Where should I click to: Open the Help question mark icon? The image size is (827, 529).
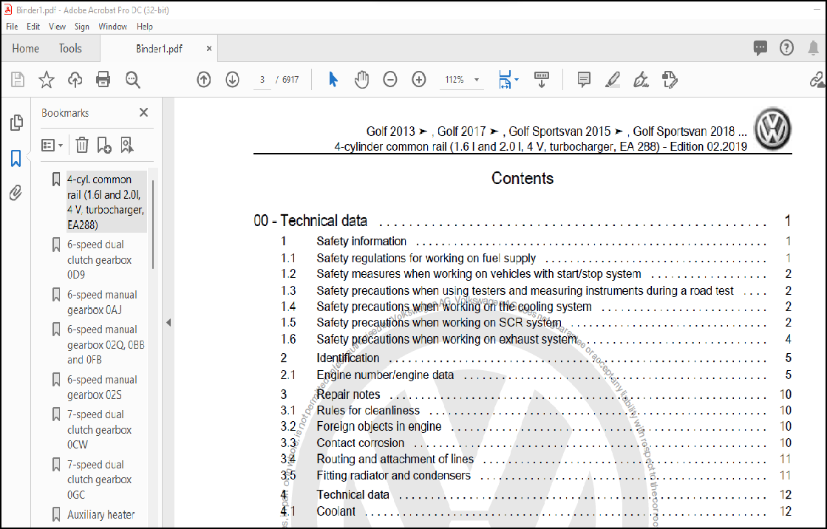pyautogui.click(x=786, y=48)
